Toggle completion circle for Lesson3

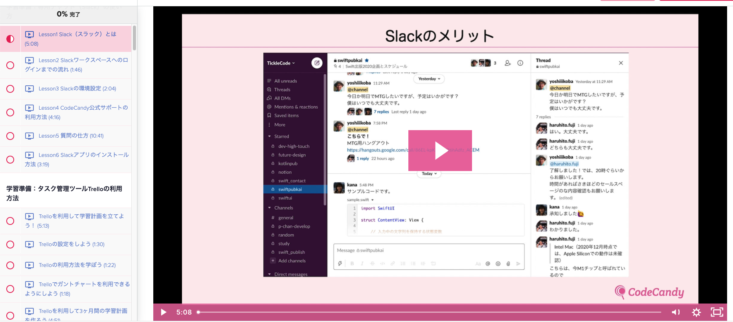point(10,89)
